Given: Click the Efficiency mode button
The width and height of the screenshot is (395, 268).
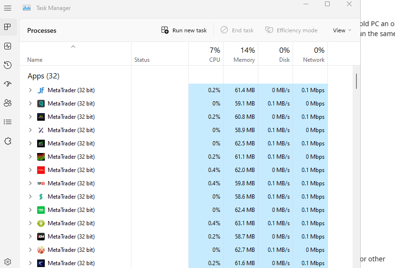Looking at the screenshot, I should (292, 30).
